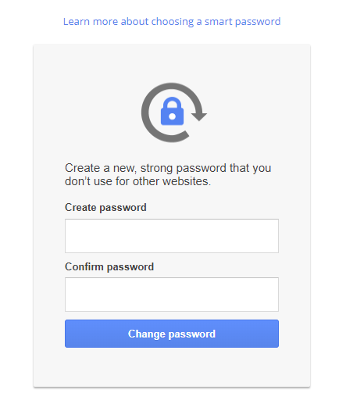This screenshot has width=339, height=393.
Task: Click the blue padlock icon
Action: 172,111
